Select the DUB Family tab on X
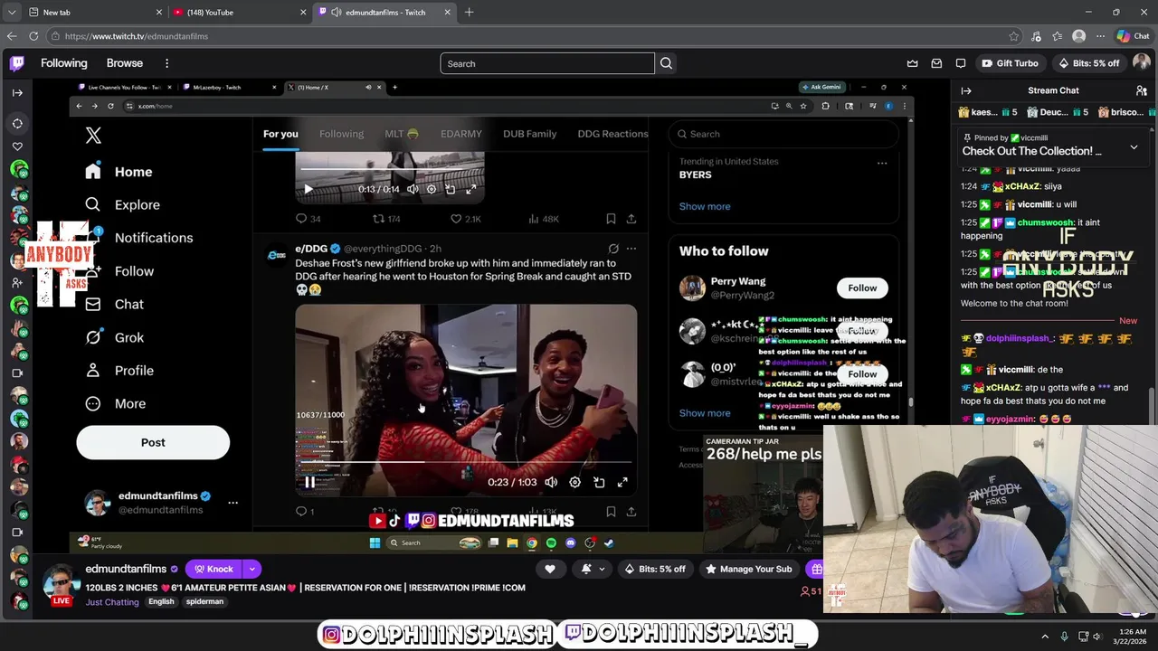Viewport: 1158px width, 651px height. (530, 134)
